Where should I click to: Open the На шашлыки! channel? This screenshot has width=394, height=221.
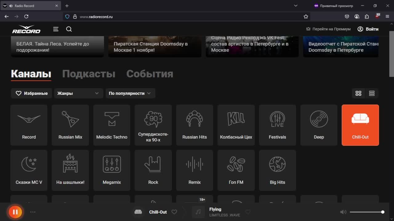(70, 170)
